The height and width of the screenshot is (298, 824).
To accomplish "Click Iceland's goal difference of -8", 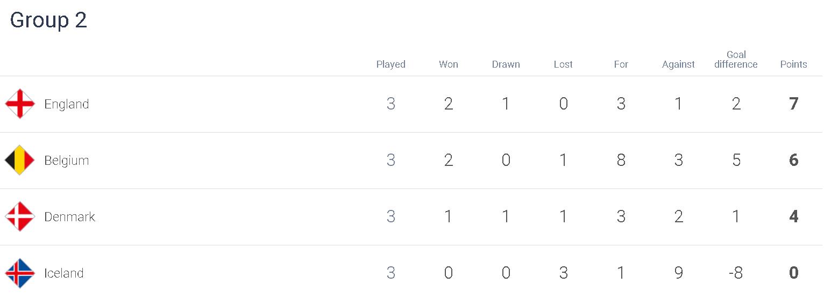I will click(x=736, y=273).
